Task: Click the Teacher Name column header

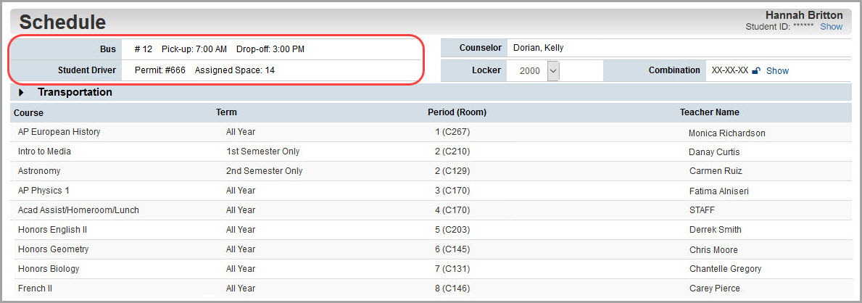Action: tap(709, 112)
